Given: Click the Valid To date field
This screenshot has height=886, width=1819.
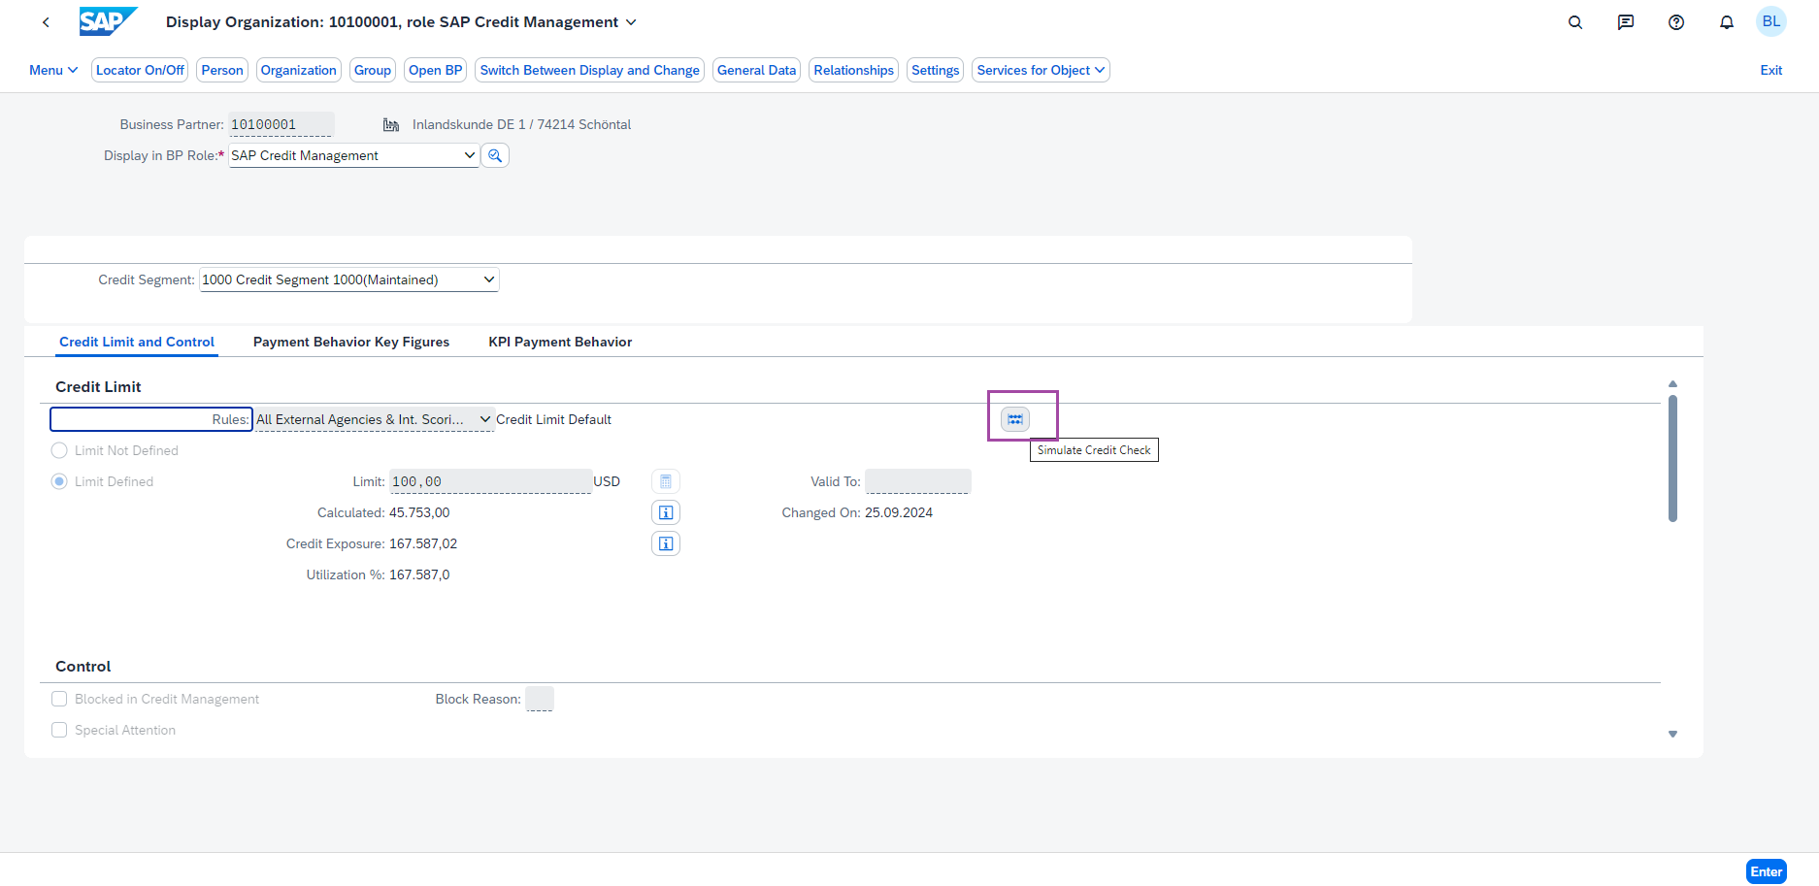Looking at the screenshot, I should click(x=918, y=481).
